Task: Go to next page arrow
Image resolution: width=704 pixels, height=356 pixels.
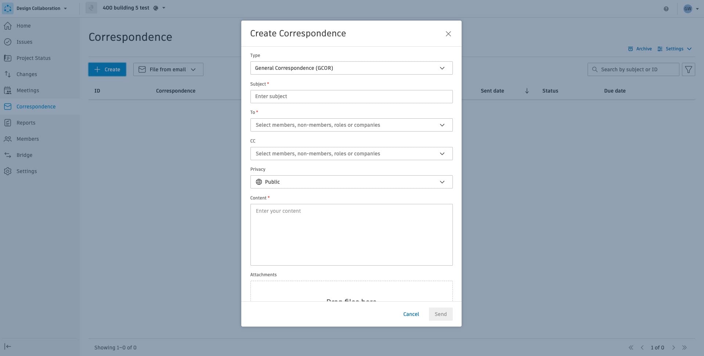Action: tap(674, 348)
